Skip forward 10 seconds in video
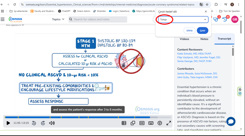 coord(43,123)
